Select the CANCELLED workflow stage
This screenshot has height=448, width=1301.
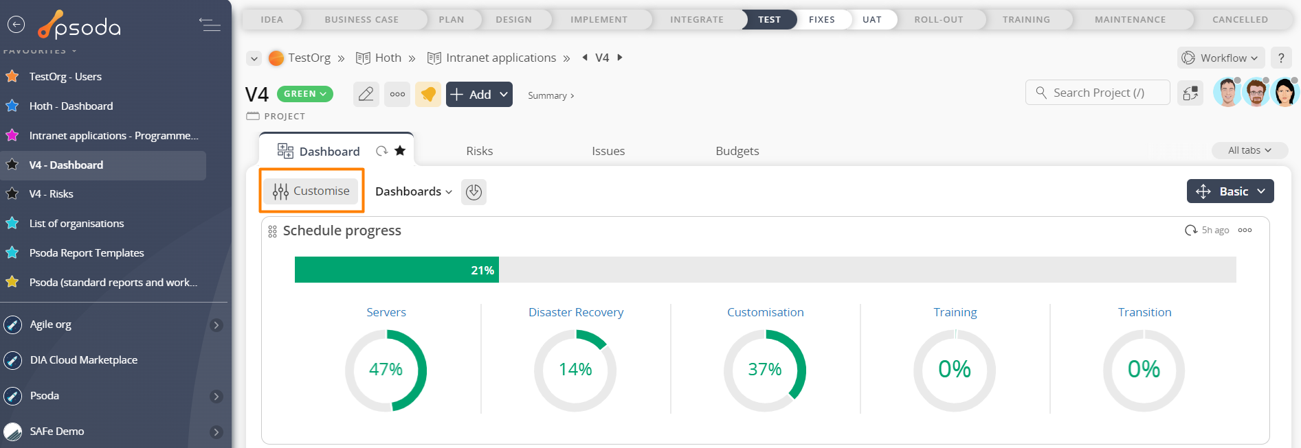[1240, 19]
